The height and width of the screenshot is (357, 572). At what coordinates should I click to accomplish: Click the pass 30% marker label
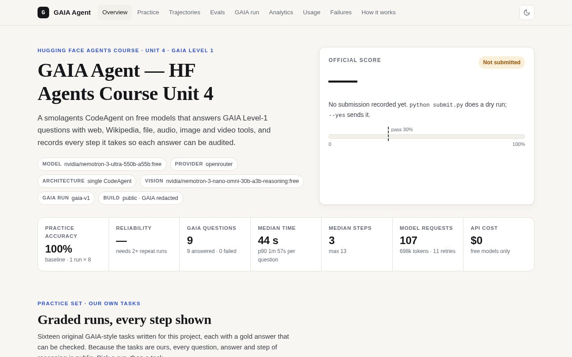pyautogui.click(x=402, y=129)
